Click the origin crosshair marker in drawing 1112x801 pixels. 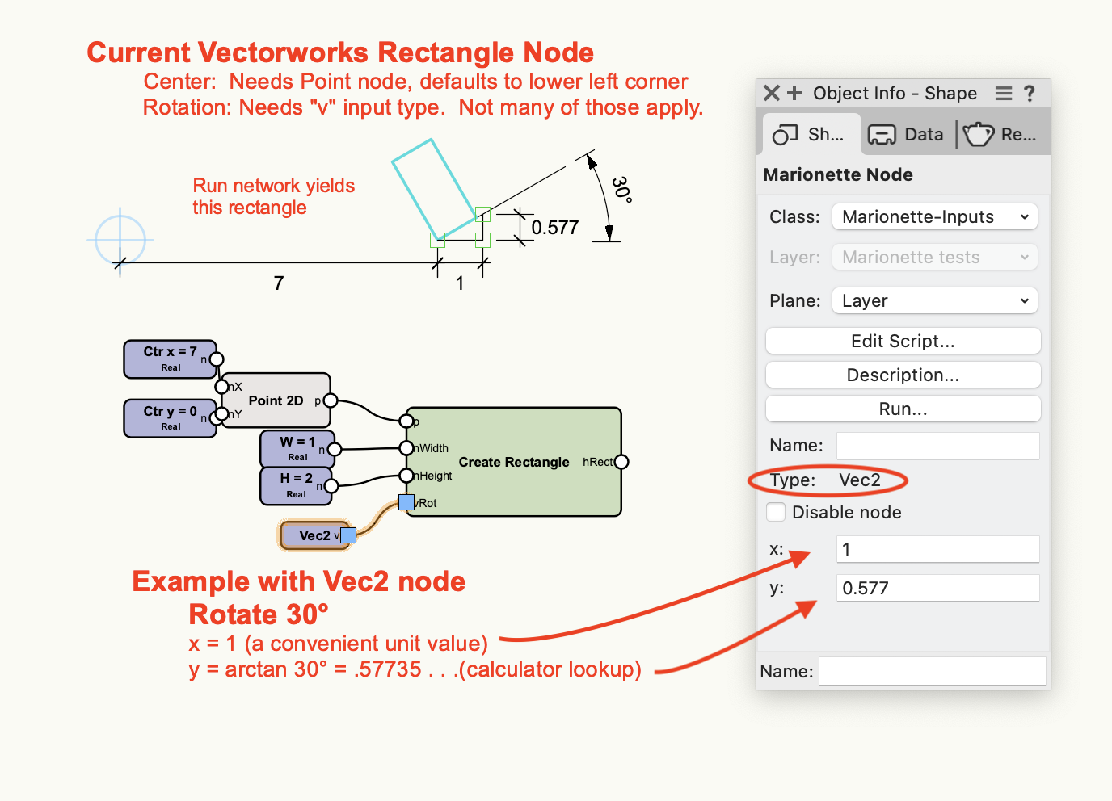(120, 240)
